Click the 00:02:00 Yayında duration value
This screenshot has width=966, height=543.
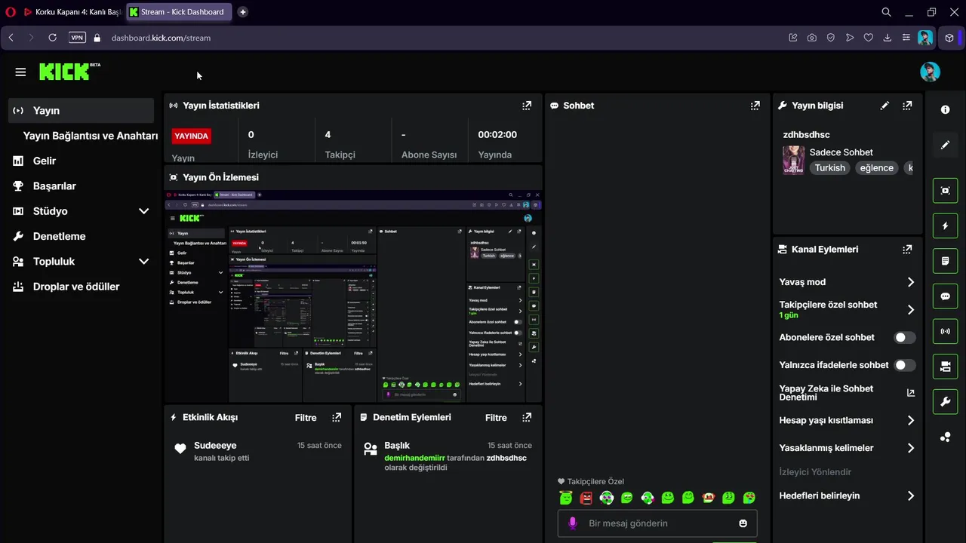click(x=497, y=135)
